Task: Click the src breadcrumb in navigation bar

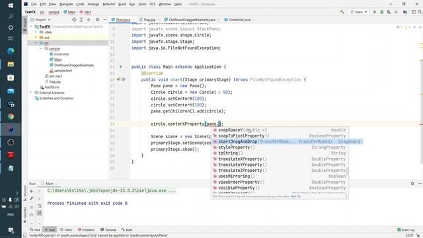Action: pos(42,12)
